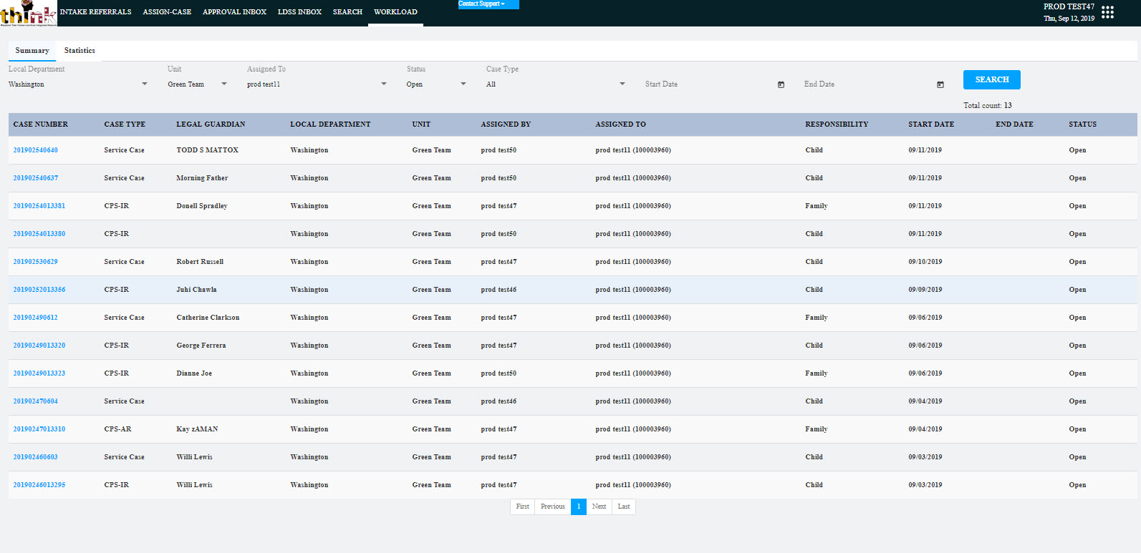Viewport: 1141px width, 553px height.
Task: Go to the Next page of results
Action: coord(599,506)
